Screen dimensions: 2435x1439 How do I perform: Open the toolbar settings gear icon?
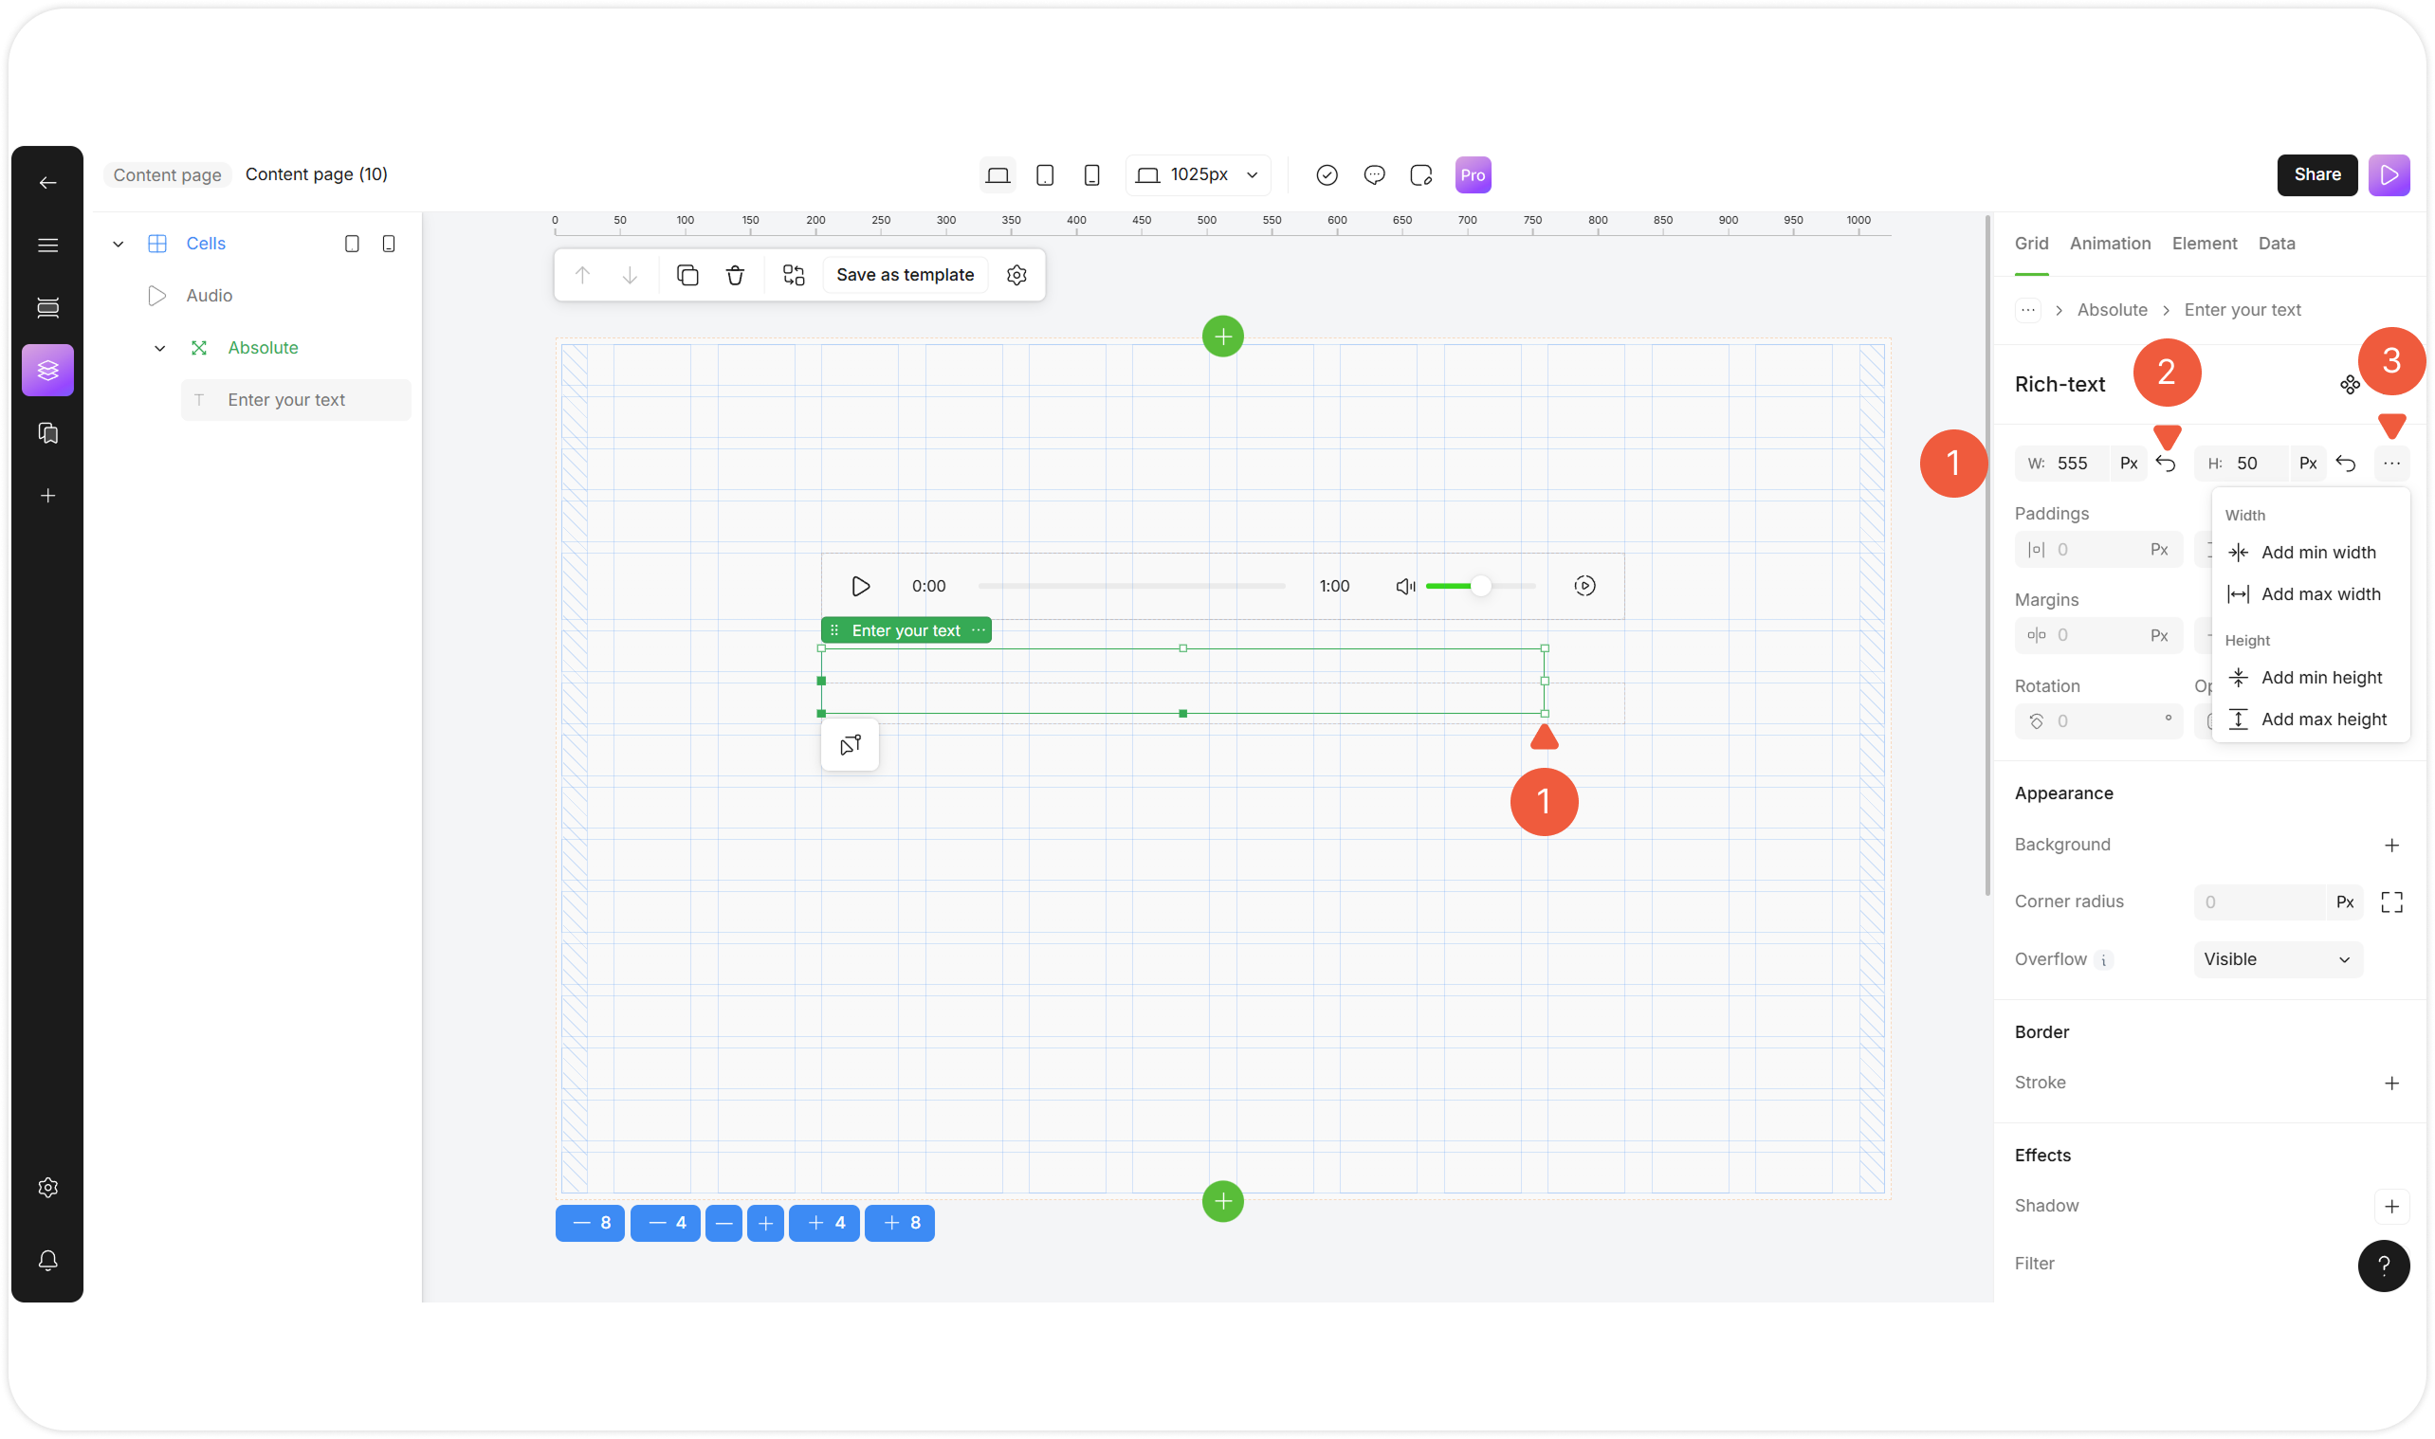point(1016,276)
